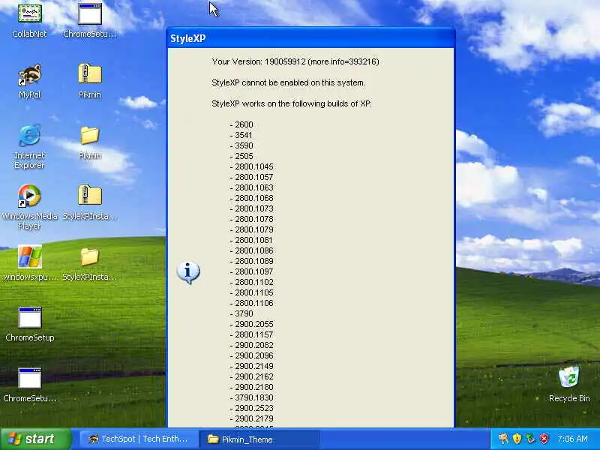The height and width of the screenshot is (450, 600).
Task: Select the StyleXPInsta... plain folder icon
Action: point(90,256)
